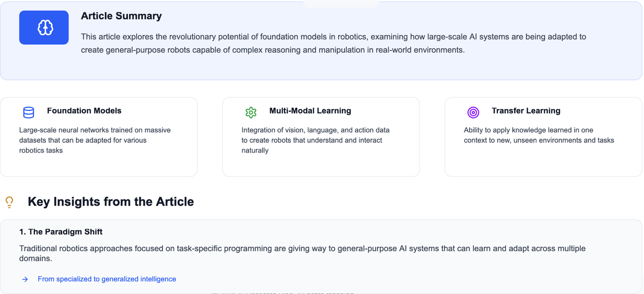Viewport: 644px width, 294px height.
Task: Click the Transfer Learning description text
Action: coord(539,135)
